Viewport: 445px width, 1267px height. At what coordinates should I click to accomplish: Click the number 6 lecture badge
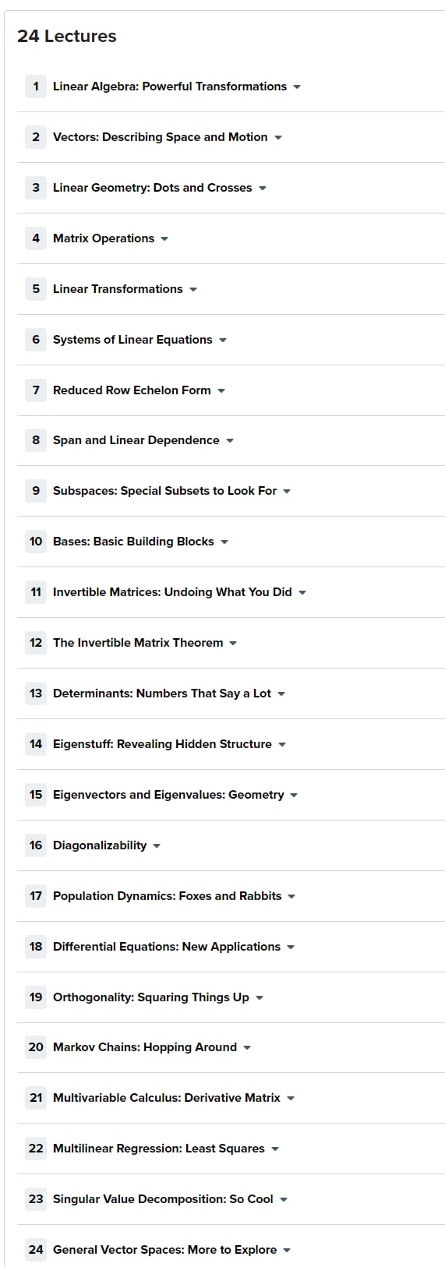pyautogui.click(x=36, y=340)
